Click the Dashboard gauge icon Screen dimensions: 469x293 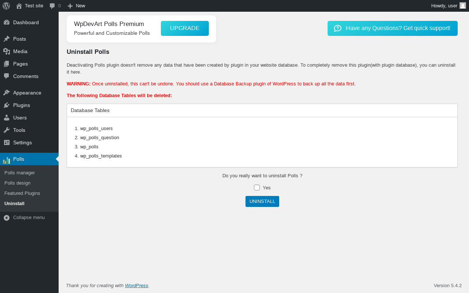[x=7, y=22]
